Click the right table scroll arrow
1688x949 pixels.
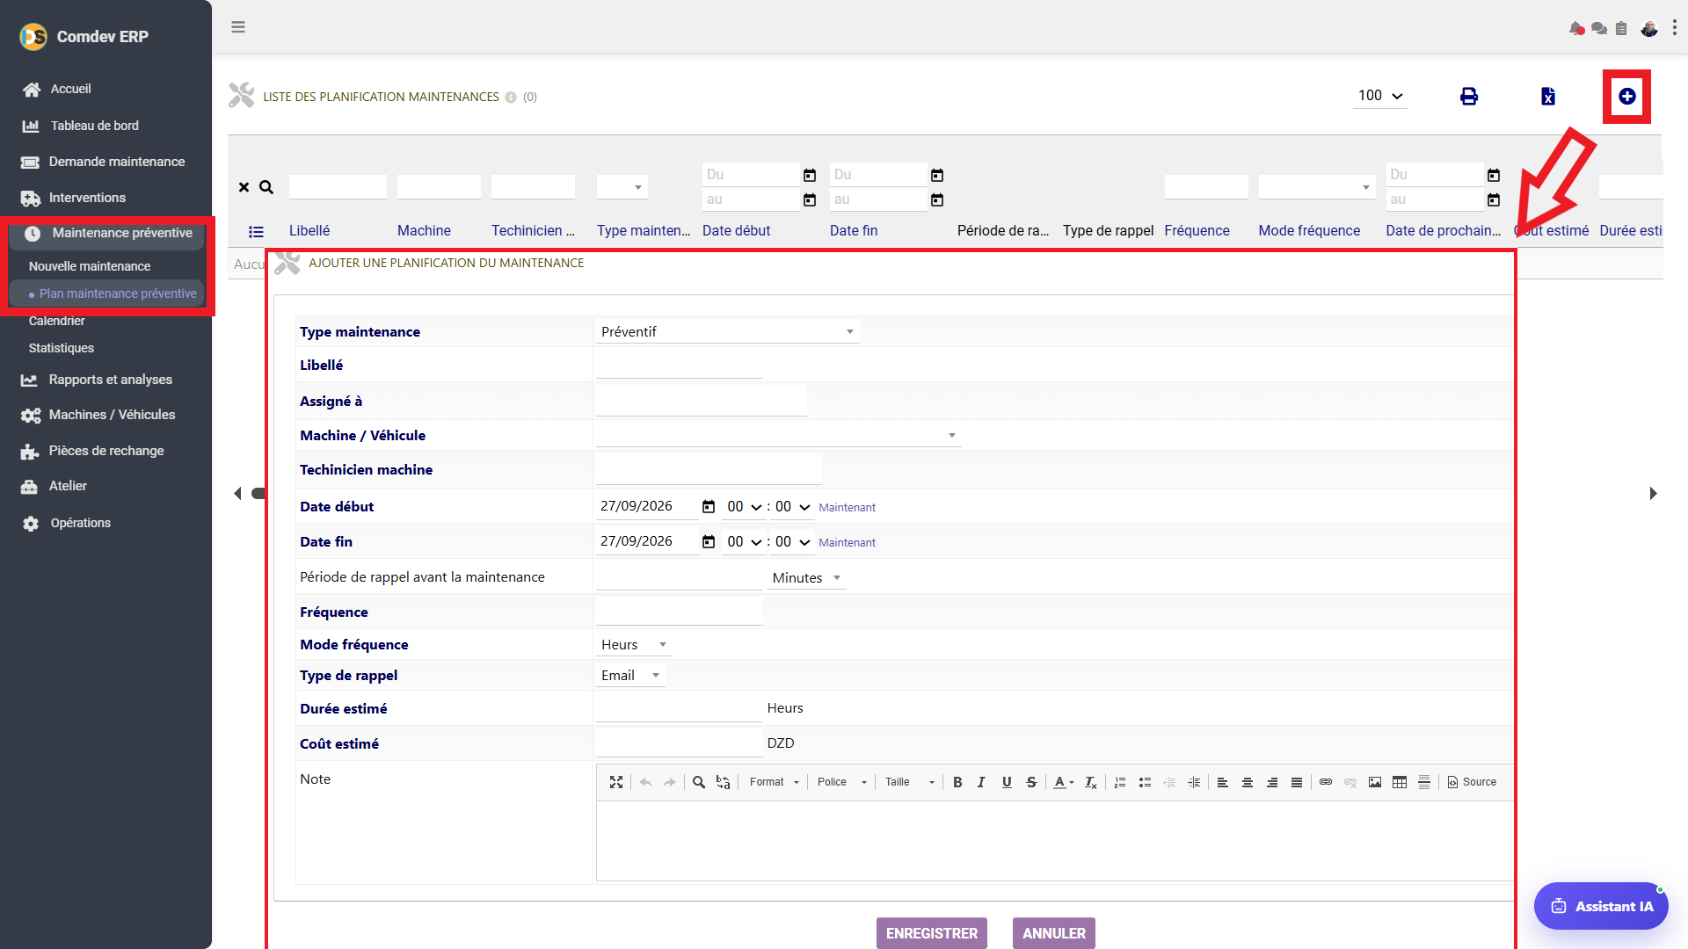[1653, 494]
